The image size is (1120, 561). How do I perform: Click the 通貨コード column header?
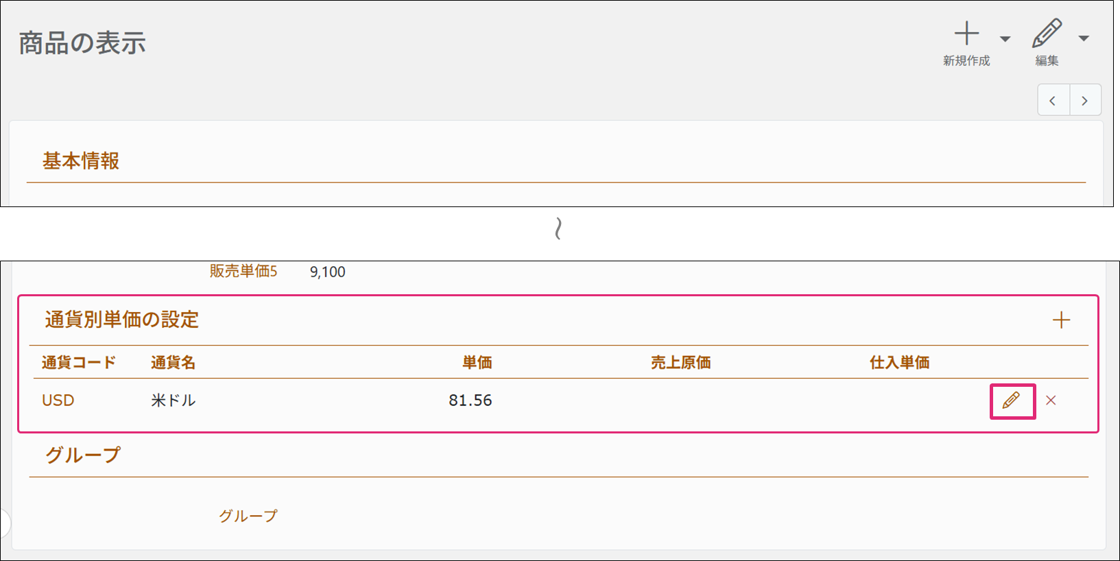(x=78, y=363)
